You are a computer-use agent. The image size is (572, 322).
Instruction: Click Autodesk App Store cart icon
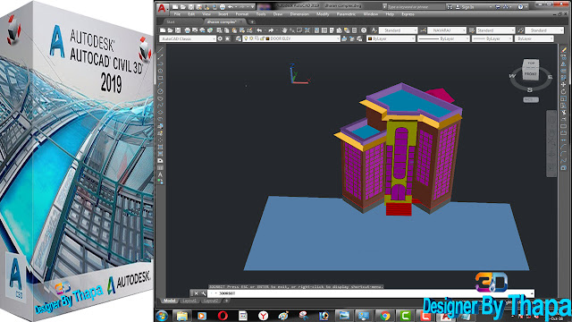pyautogui.click(x=498, y=7)
